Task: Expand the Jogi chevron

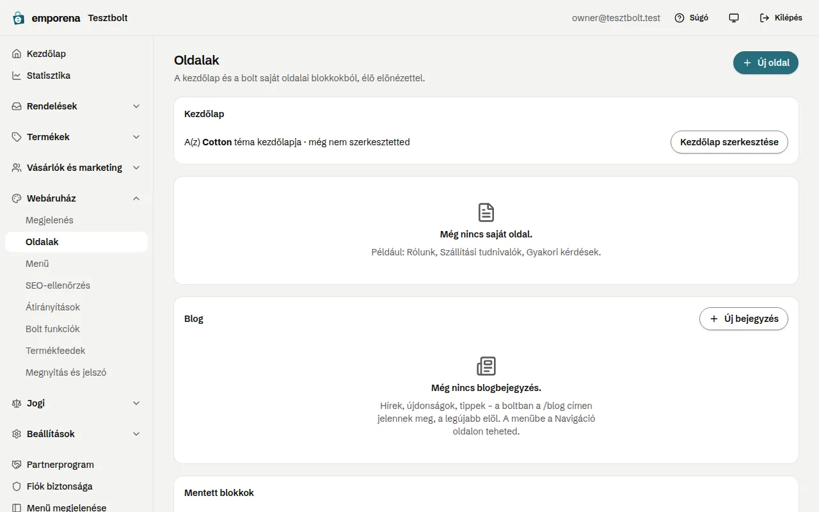Action: [136, 403]
